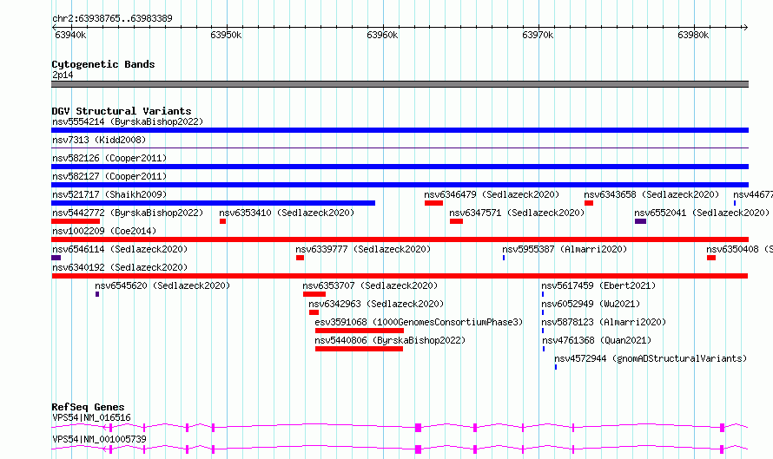Select the nsv6353707 (Sedlazeck2020) label
The height and width of the screenshot is (459, 773).
click(x=370, y=285)
